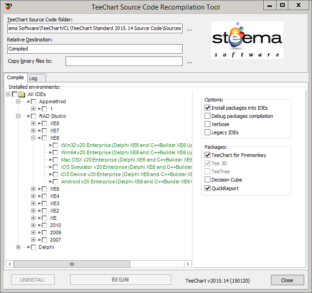Screen dimensions: 312x293
Task: Expand the XE3 tree node
Action: [33, 203]
